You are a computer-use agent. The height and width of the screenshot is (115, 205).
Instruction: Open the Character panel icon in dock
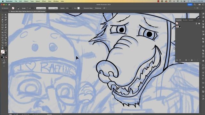point(203,73)
